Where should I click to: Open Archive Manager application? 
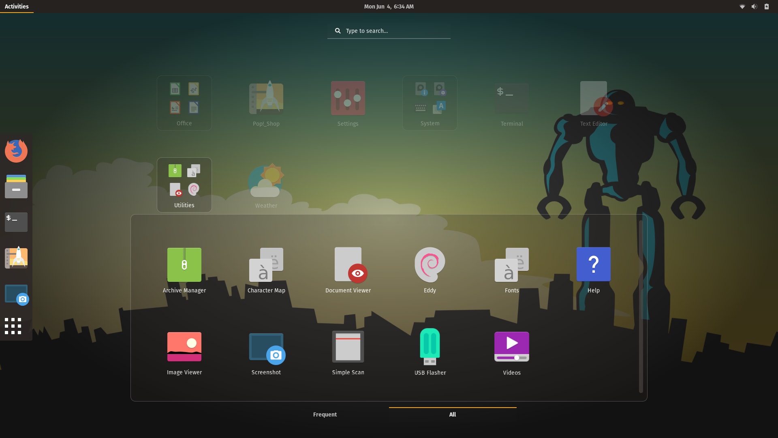click(x=184, y=265)
